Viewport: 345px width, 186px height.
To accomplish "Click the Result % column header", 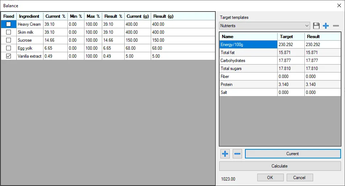I will (113, 16).
